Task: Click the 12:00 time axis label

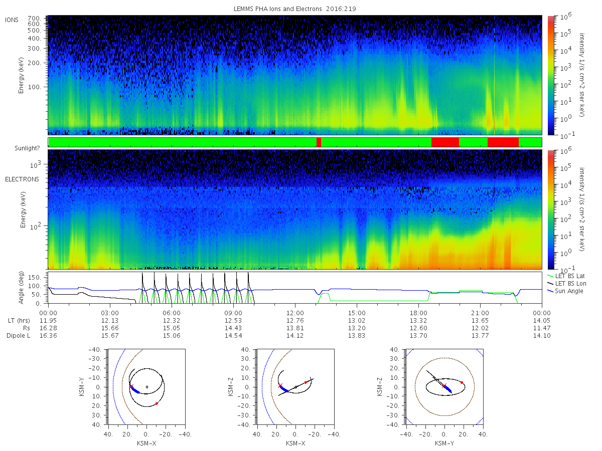Action: 295,312
